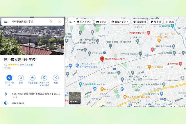Click the セブンイレブン 神戸六甲登山口店 store marker
Viewport: 186px width, 124px height.
click(77, 65)
